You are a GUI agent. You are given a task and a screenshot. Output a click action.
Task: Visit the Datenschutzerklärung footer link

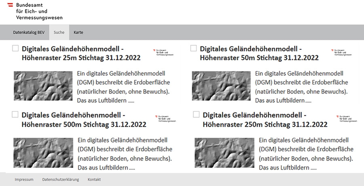[x=61, y=180]
